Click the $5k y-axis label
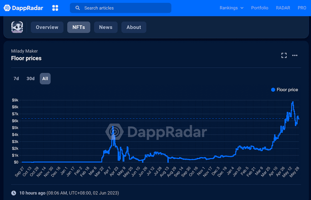 tap(15, 128)
